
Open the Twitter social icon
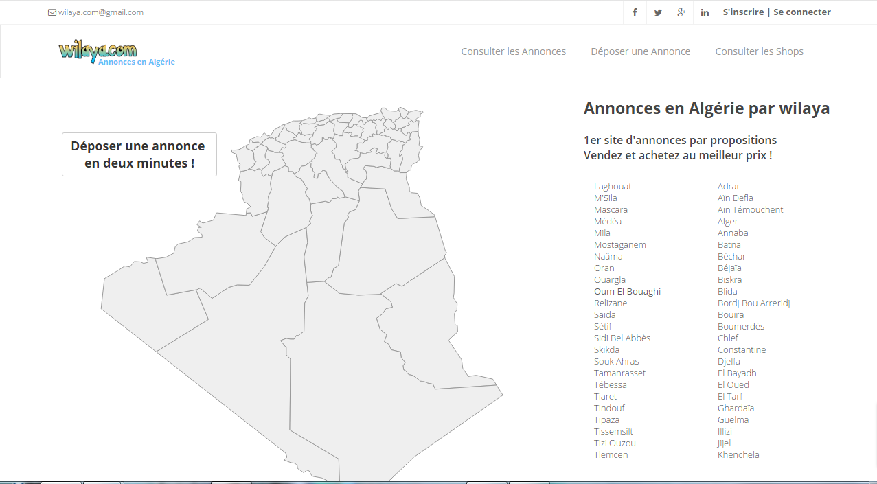(658, 12)
